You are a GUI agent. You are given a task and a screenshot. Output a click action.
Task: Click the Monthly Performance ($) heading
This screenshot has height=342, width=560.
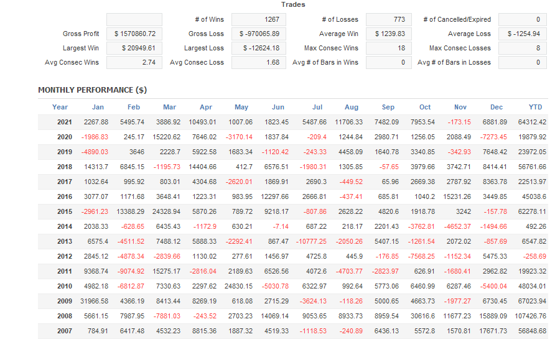tap(92, 90)
